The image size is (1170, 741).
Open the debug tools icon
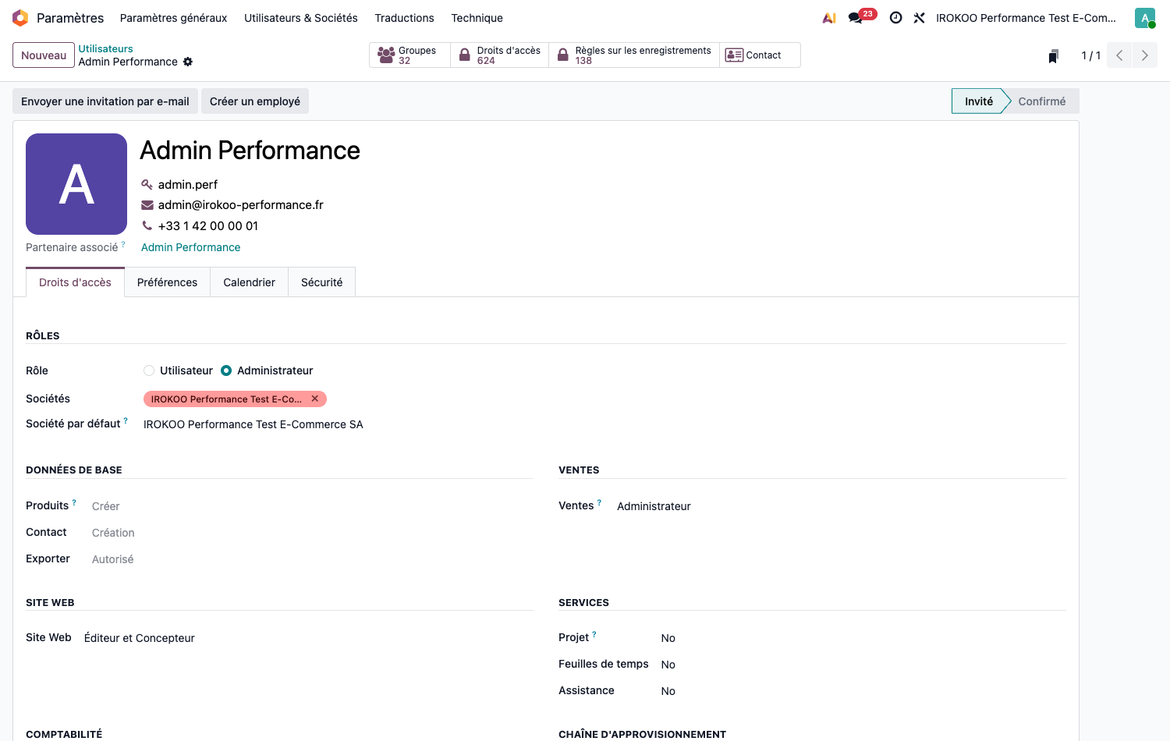pos(920,18)
